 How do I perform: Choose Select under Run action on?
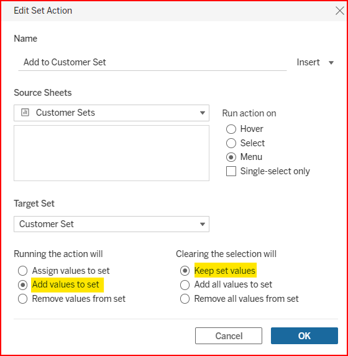(x=231, y=143)
